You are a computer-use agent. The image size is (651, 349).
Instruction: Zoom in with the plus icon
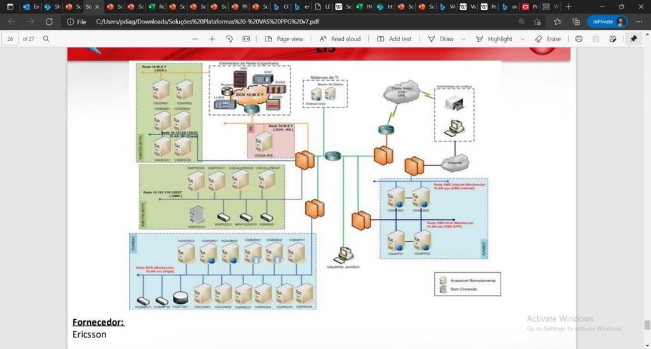coord(212,39)
